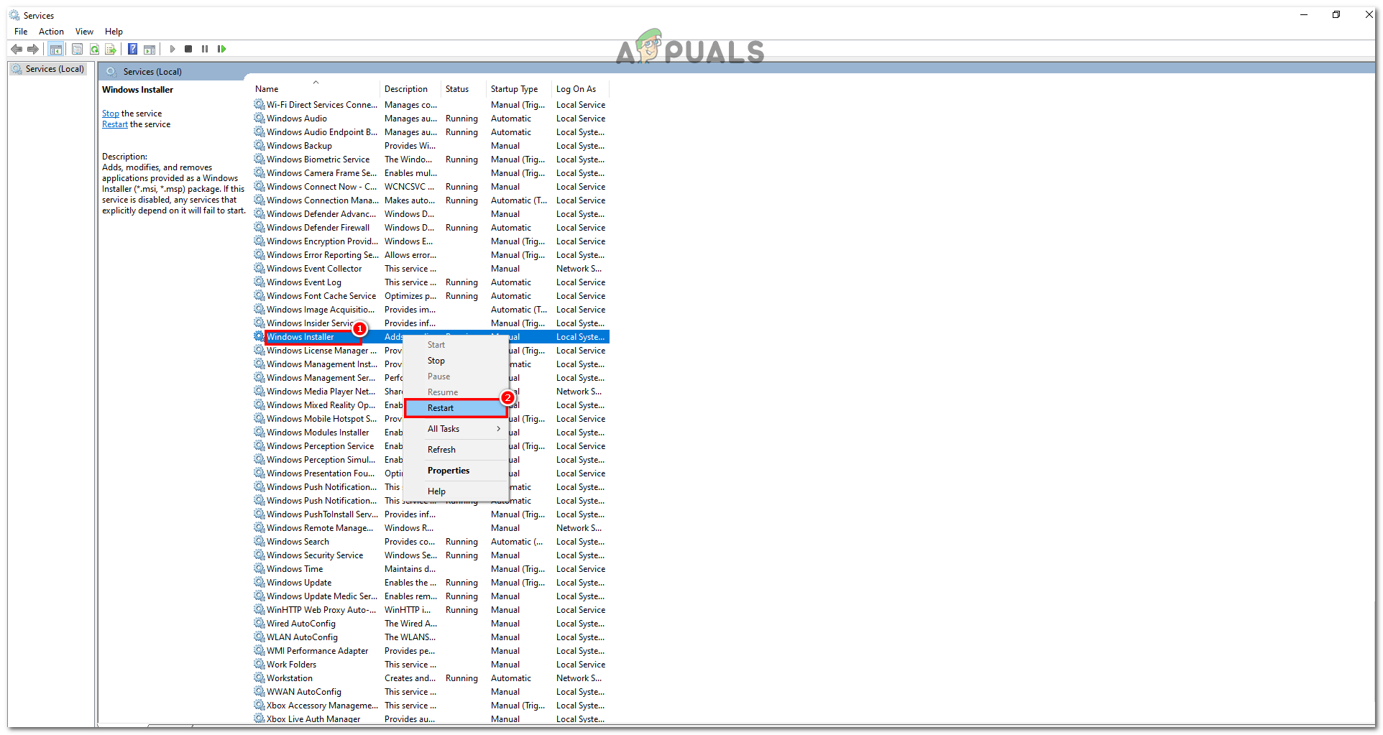Viewport: 1383px width, 735px height.
Task: Click the Forward navigation arrow icon
Action: click(33, 49)
